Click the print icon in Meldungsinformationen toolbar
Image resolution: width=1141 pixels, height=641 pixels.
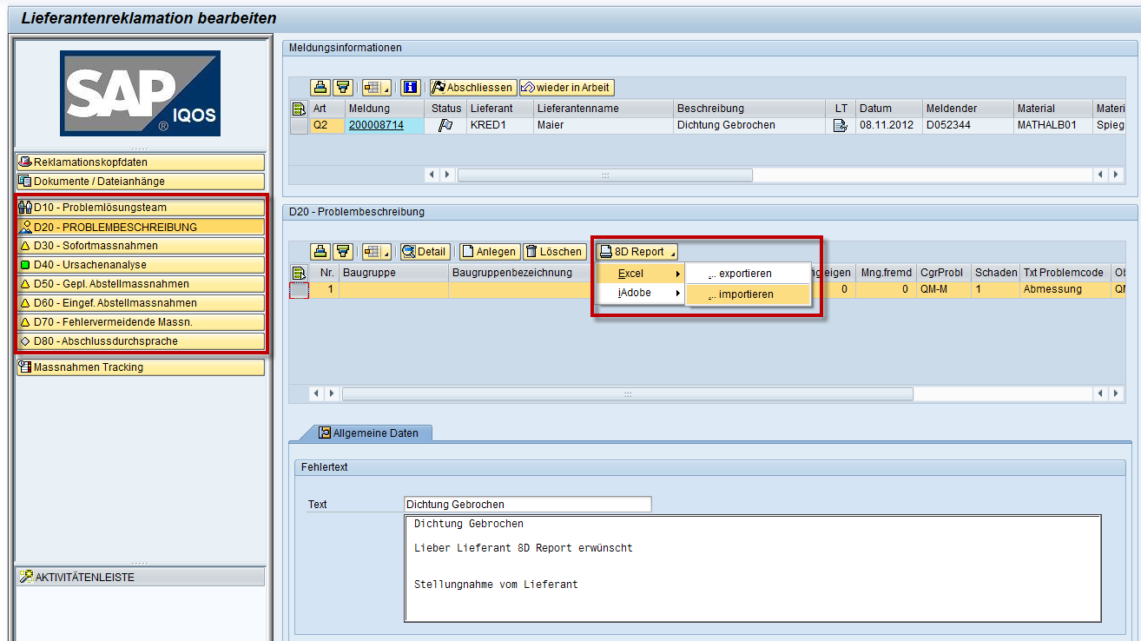pyautogui.click(x=320, y=88)
